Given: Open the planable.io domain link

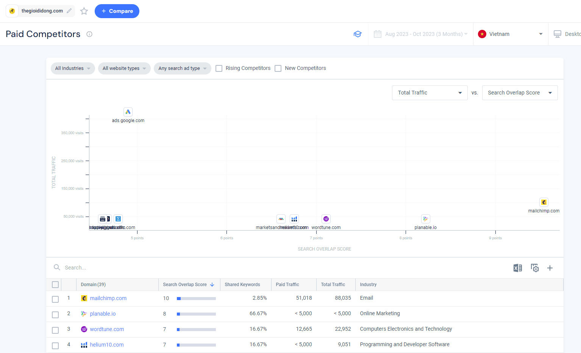Looking at the screenshot, I should (x=103, y=314).
